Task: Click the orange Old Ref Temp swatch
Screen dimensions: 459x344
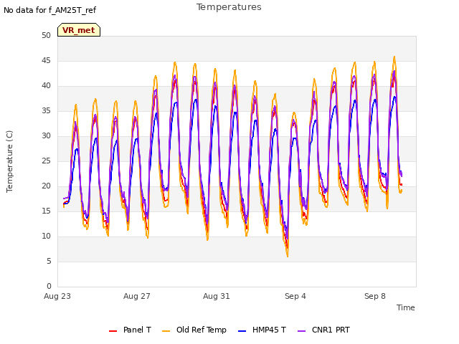Action: pos(166,331)
